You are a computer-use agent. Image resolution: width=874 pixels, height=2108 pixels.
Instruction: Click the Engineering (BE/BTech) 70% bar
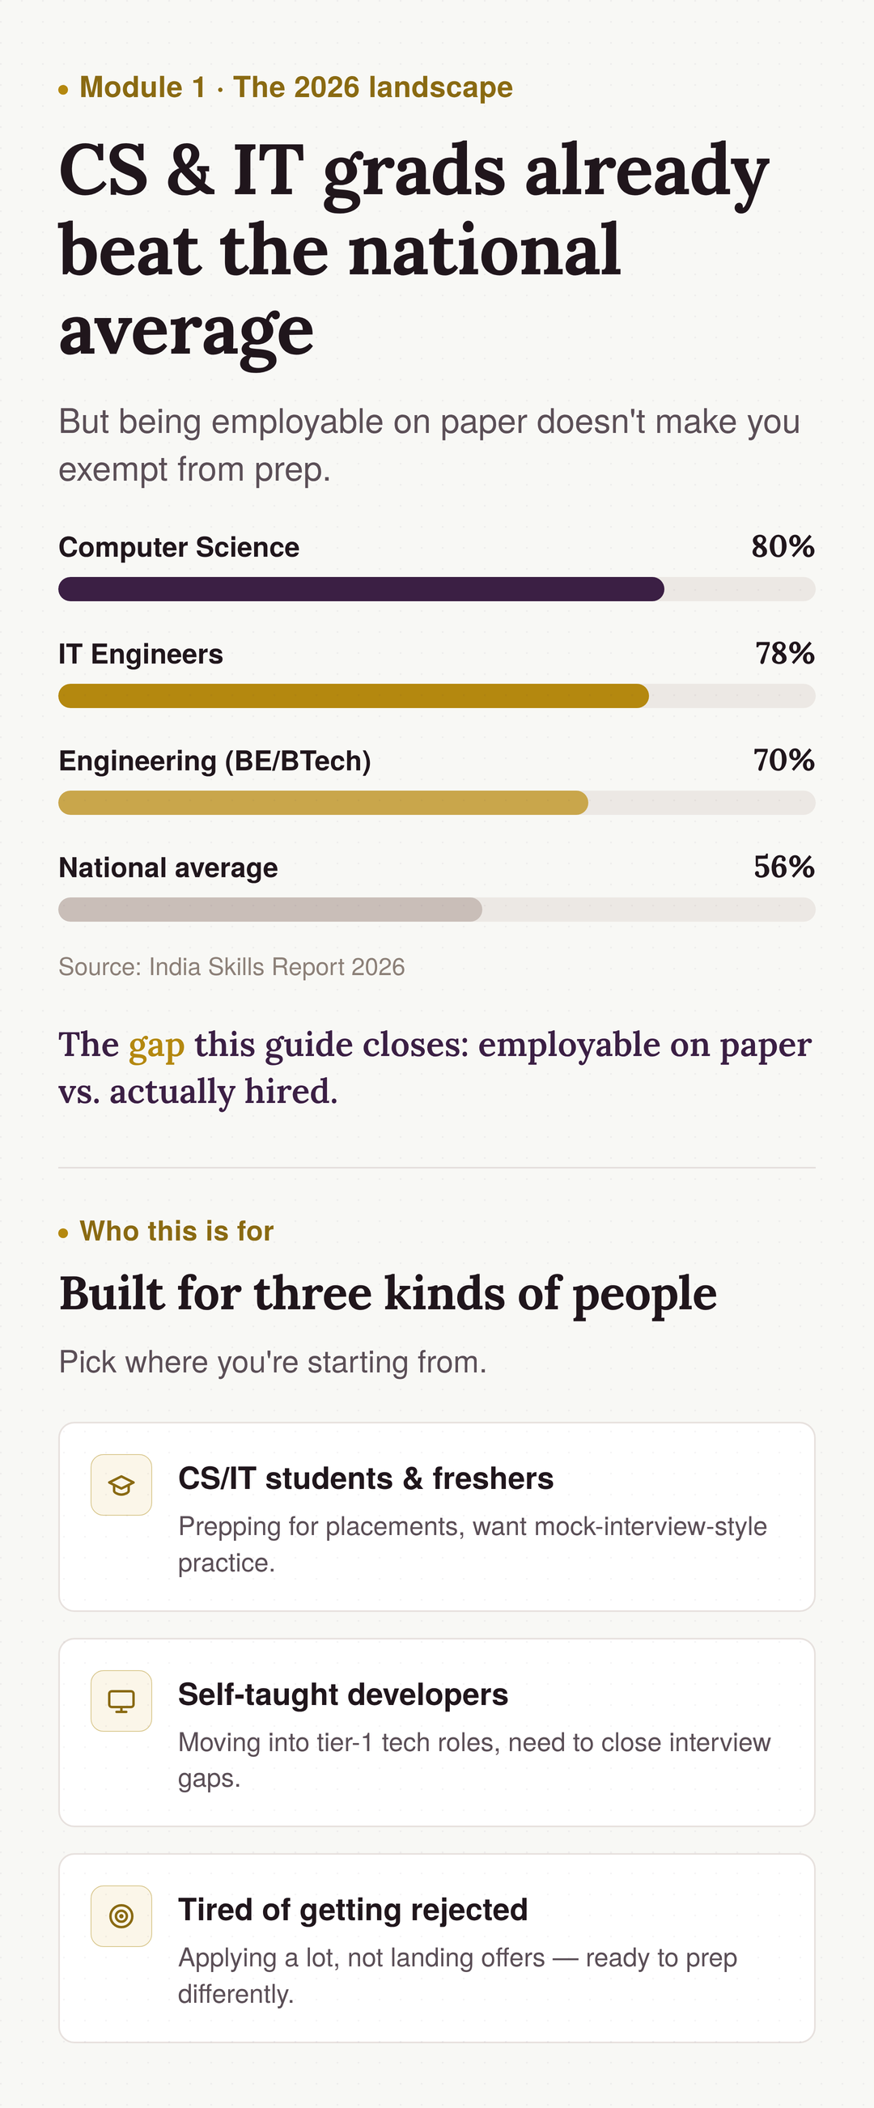click(437, 803)
